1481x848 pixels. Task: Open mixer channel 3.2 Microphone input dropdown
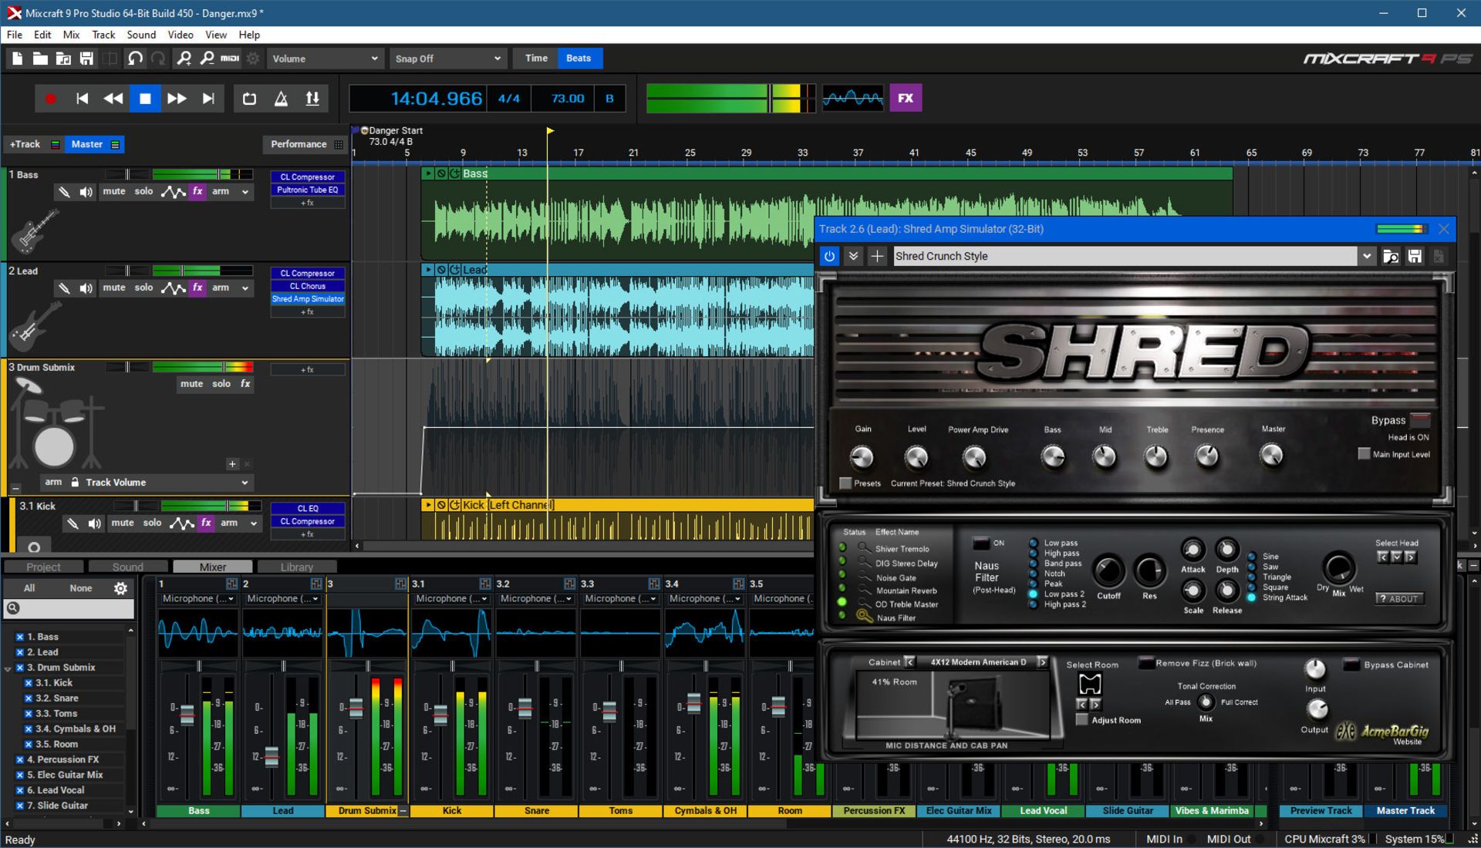click(x=536, y=599)
